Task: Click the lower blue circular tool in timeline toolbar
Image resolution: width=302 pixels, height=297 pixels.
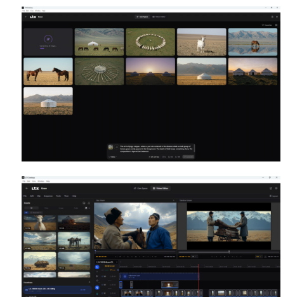Action: [x=97, y=288]
